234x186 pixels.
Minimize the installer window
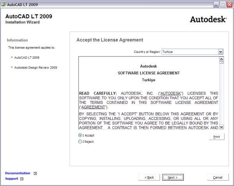216,5
